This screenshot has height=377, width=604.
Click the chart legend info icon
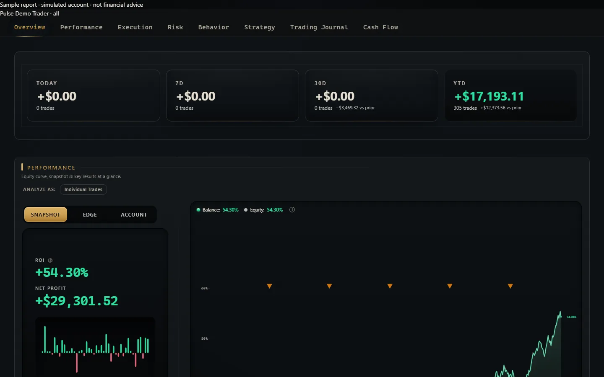pos(292,210)
